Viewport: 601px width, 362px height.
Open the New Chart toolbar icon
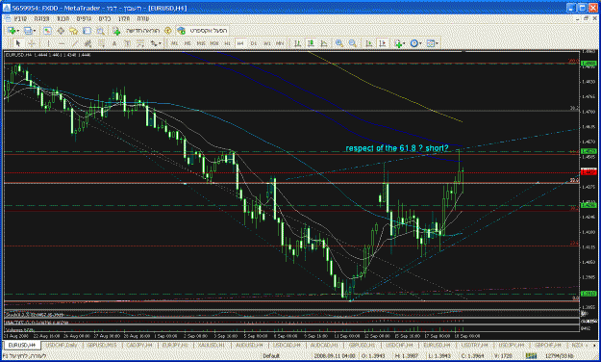click(x=12, y=31)
